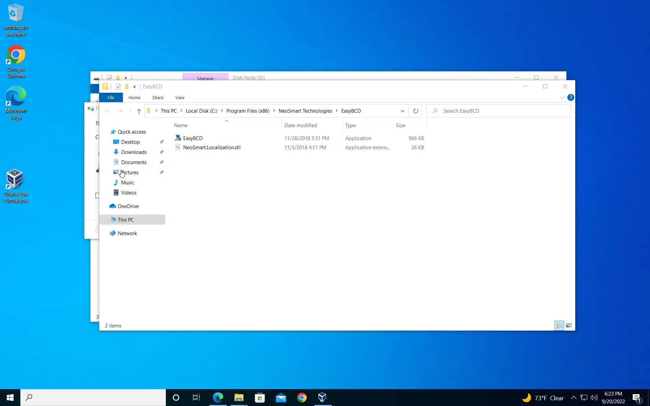
Task: Open the recent locations dropdown arrow
Action: click(x=130, y=111)
